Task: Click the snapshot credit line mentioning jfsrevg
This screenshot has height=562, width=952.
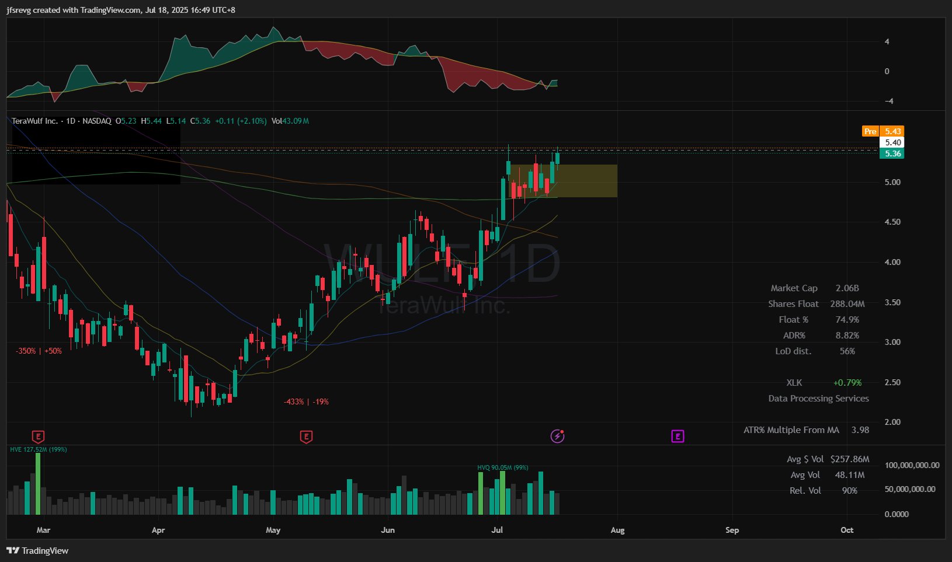Action: [121, 10]
